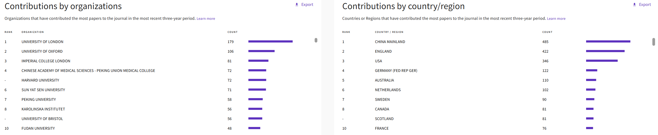This screenshot has height=135, width=658.
Task: Click count value 422
Action: [545, 51]
